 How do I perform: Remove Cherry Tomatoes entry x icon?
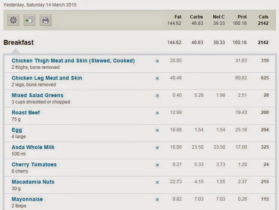coord(157,165)
